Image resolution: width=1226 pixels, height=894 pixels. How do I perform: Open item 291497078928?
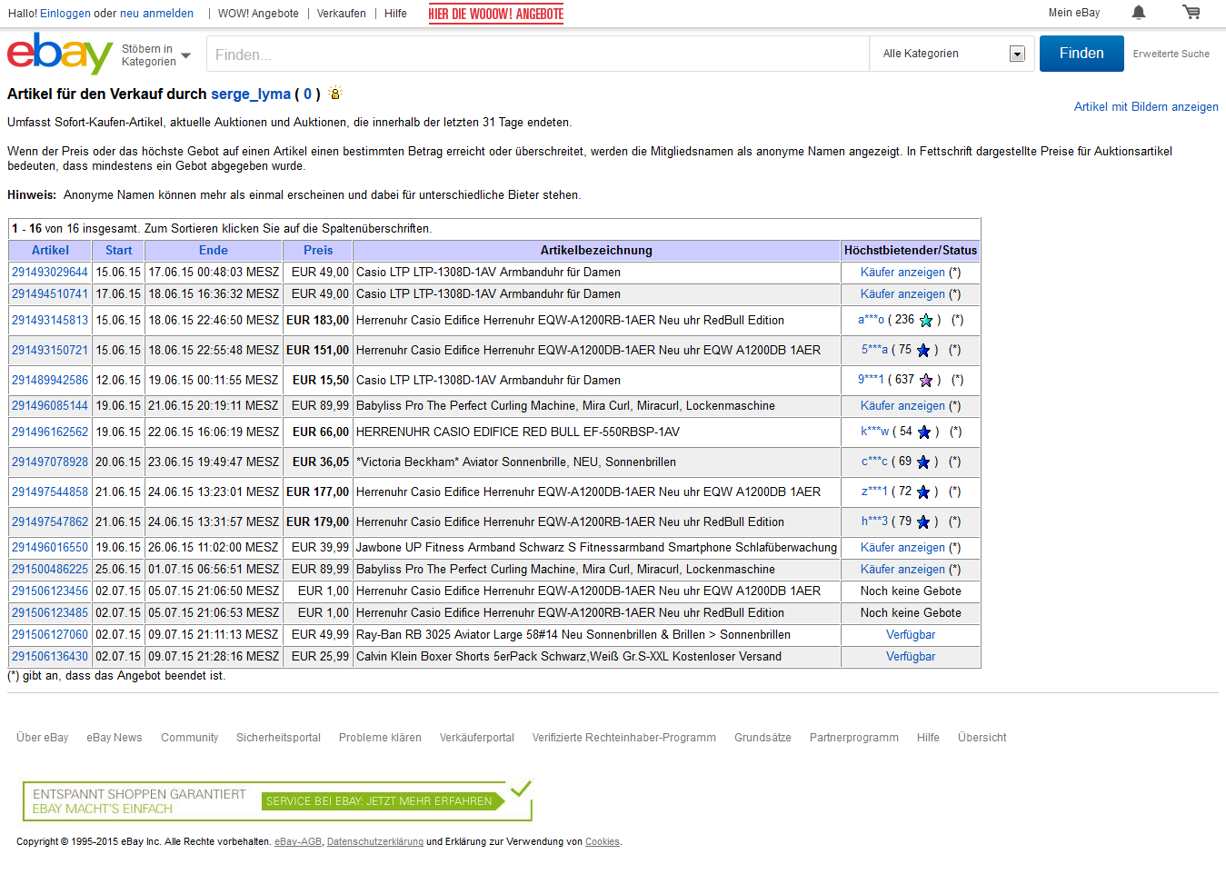point(50,462)
